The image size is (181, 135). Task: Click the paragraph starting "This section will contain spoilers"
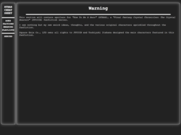pos(97,19)
